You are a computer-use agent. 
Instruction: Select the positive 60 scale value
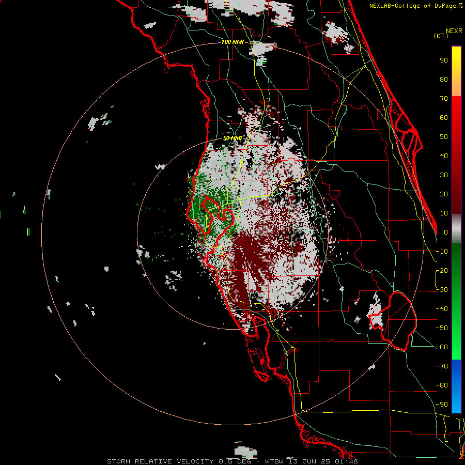(x=444, y=117)
